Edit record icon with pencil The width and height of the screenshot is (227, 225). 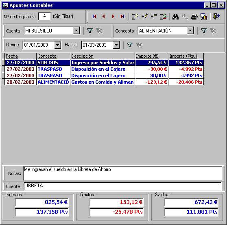(x=144, y=17)
